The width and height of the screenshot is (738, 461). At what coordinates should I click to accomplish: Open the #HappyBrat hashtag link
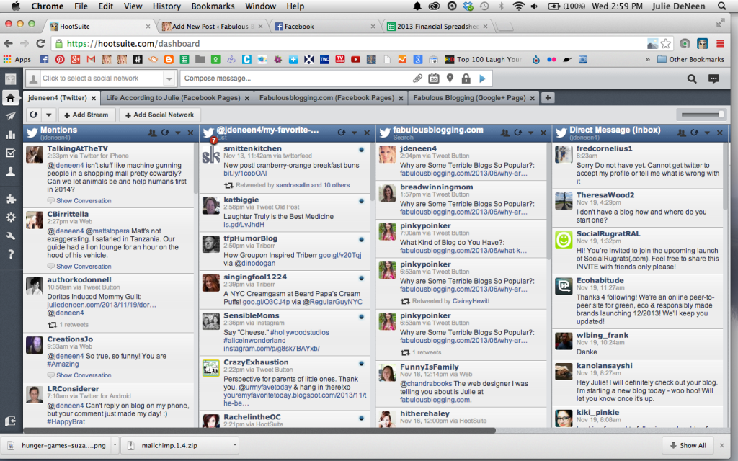66,421
